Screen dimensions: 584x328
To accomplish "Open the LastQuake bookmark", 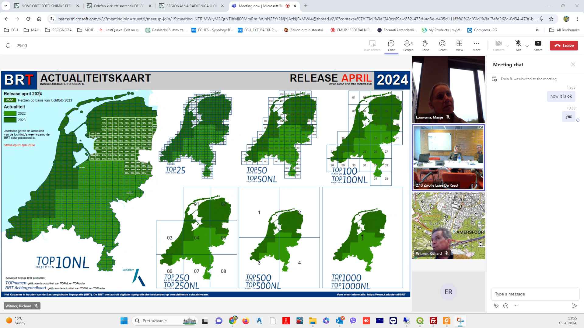I will [x=120, y=30].
